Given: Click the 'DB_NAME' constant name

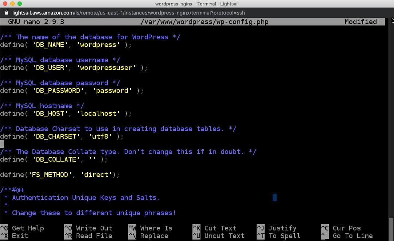Looking at the screenshot, I should point(50,45).
